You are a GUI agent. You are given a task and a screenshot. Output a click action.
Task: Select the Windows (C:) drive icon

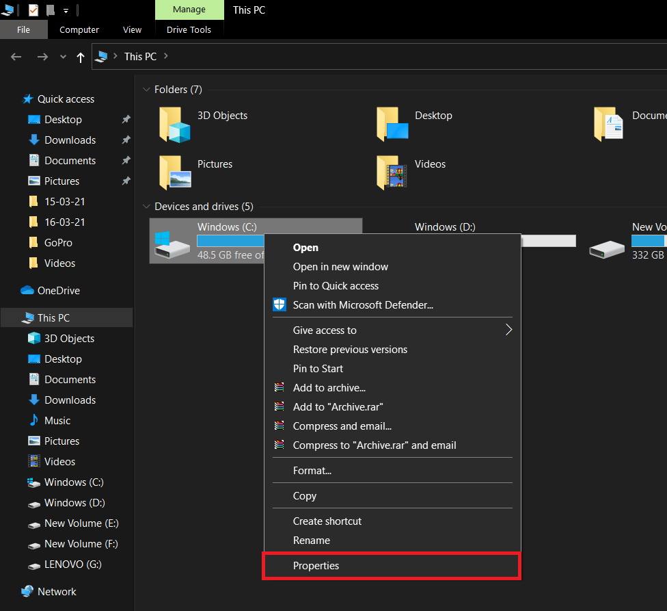pos(172,244)
